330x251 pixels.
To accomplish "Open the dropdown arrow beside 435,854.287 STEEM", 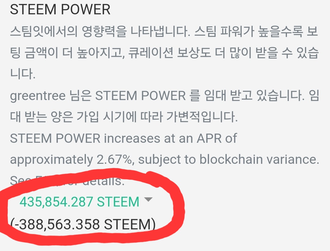I will [x=148, y=199].
